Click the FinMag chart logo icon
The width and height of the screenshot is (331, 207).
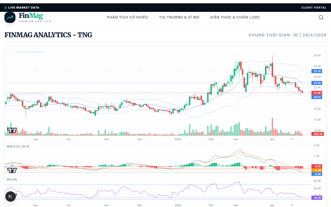pos(10,17)
